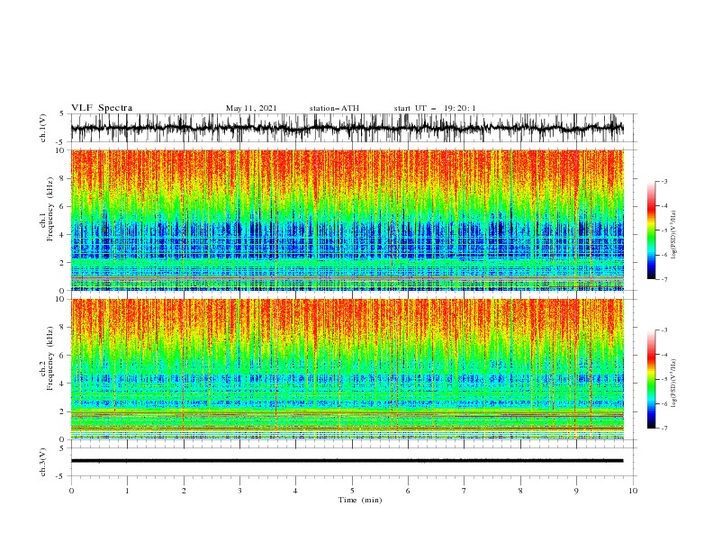Click the "-7" label on ch.2 color scale

point(663,428)
